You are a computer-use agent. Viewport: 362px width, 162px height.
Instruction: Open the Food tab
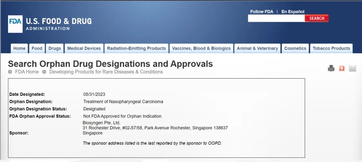coord(37,48)
